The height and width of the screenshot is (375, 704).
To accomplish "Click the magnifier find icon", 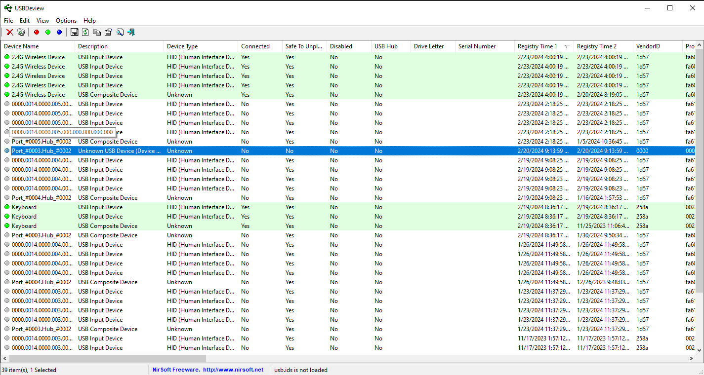I will click(x=120, y=32).
